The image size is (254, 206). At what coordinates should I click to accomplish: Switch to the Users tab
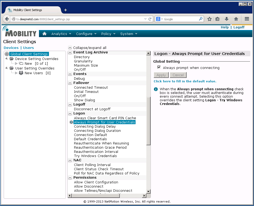coord(28,48)
